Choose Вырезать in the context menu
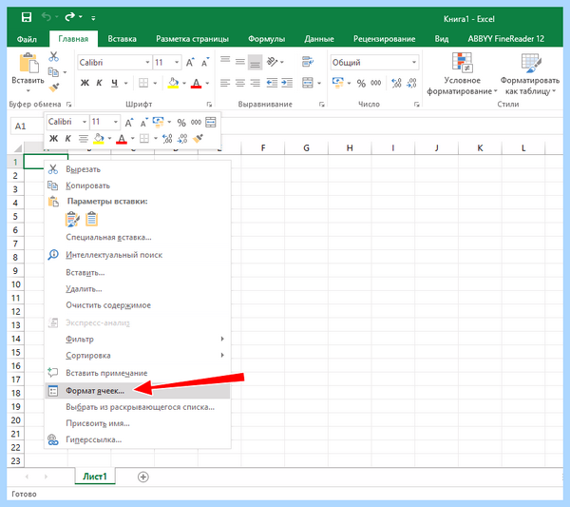The image size is (570, 507). 138,169
